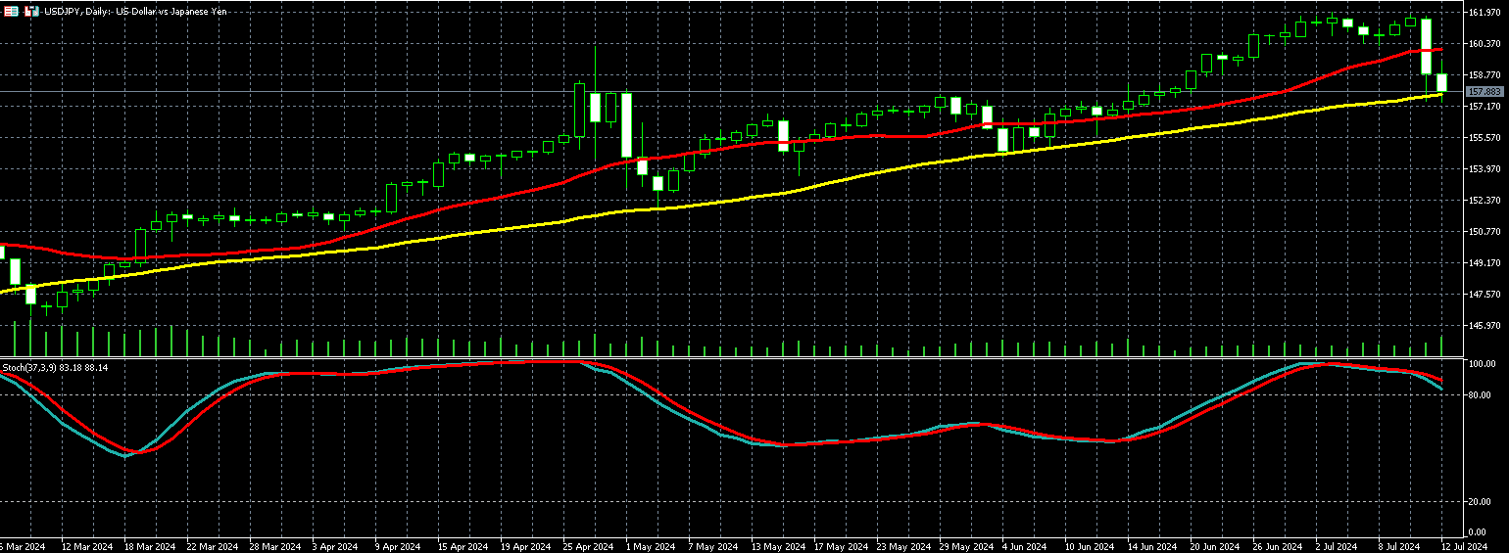This screenshot has height=553, width=1509.
Task: Click the 161.970 price scale label
Action: click(1484, 12)
